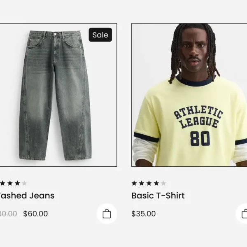Click filled star next to jeans' grey star
Screen dimensions: 247x247
(17, 183)
